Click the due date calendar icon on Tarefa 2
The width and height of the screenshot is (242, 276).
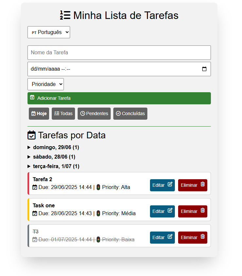point(35,187)
